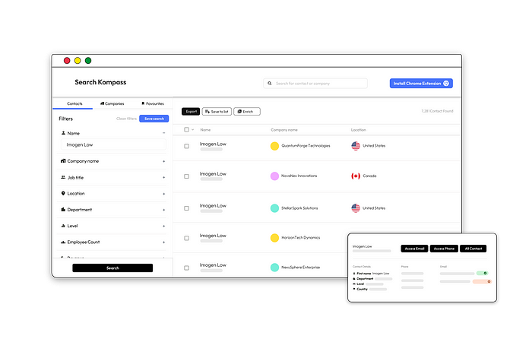
Task: Expand the Company name filter
Action: pyautogui.click(x=164, y=161)
